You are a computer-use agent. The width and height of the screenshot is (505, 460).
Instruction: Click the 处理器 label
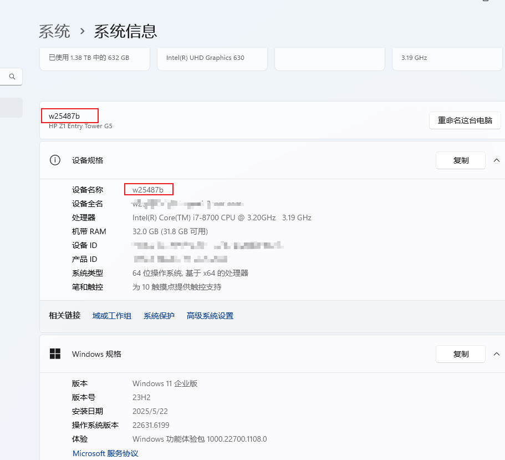(84, 218)
